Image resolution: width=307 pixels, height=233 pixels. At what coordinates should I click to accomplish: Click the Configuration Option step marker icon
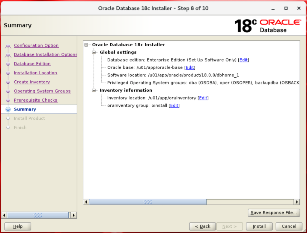tap(8, 46)
